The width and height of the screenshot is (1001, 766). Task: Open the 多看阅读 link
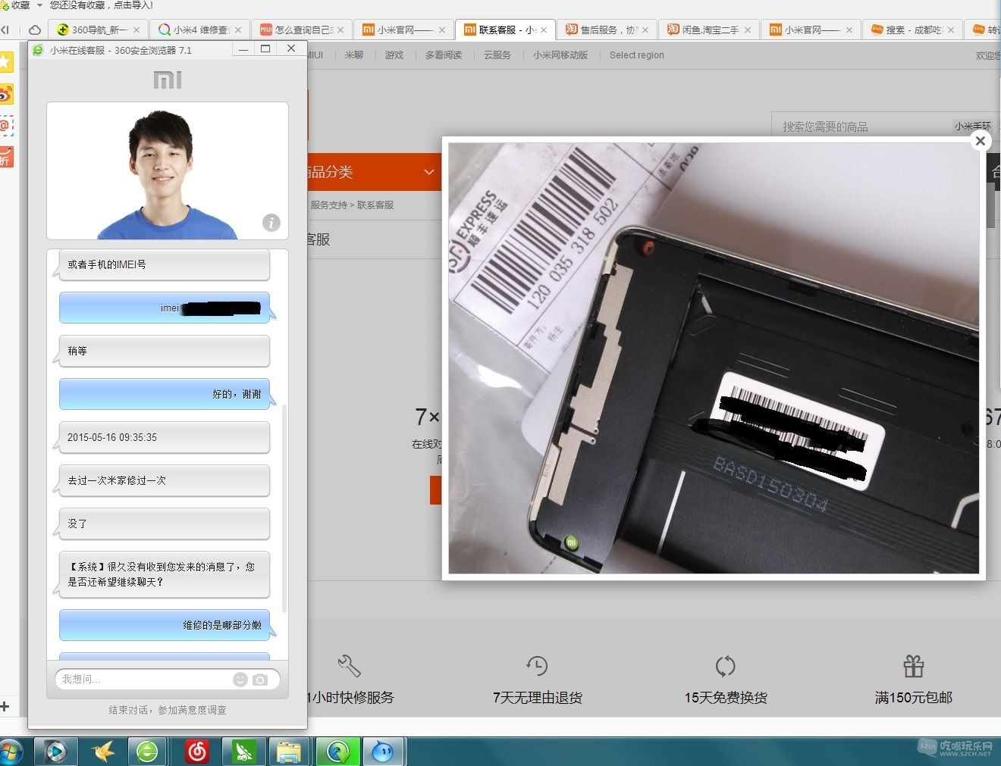[444, 55]
